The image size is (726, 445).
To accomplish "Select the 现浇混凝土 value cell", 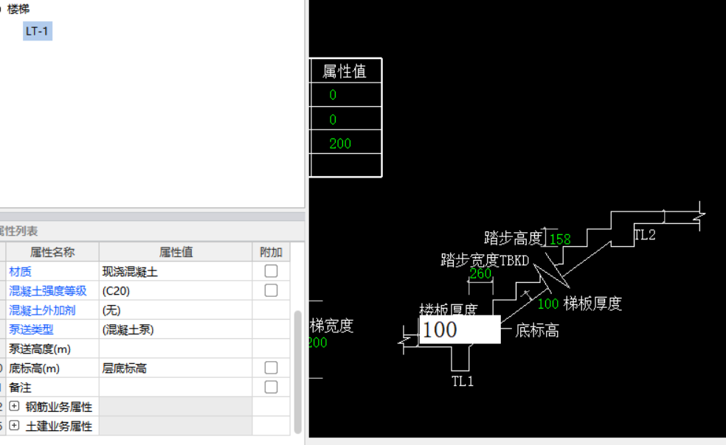I will (x=176, y=272).
